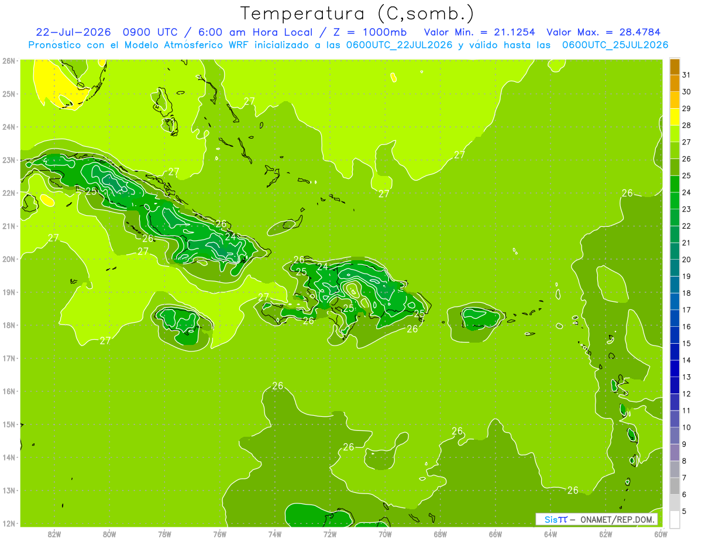Click the '24' contour label over eastern Cuba

pos(230,237)
